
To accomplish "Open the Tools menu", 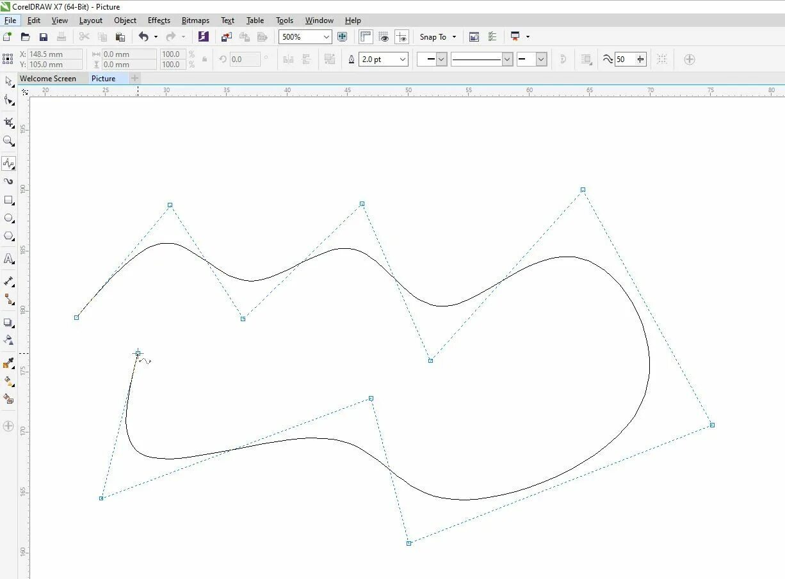I will 284,20.
